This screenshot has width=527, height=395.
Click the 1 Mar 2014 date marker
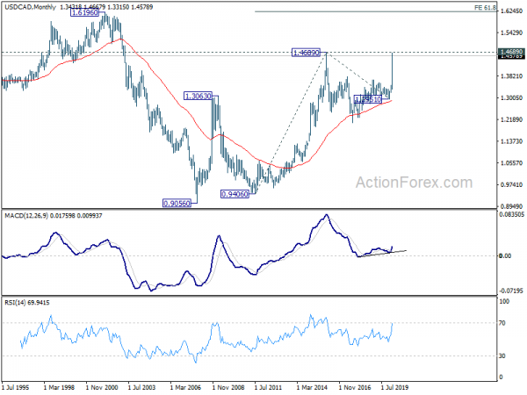pyautogui.click(x=312, y=387)
